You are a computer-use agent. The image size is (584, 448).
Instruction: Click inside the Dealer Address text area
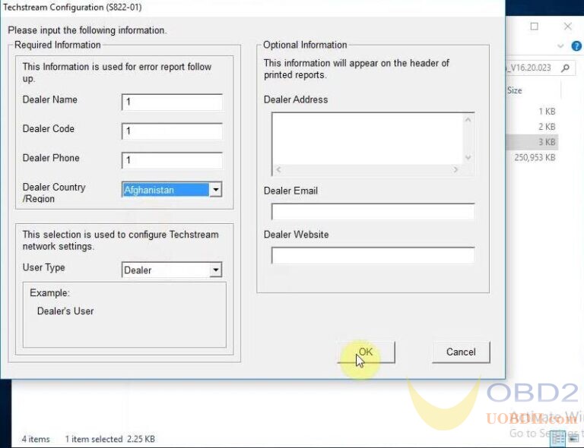[x=367, y=137]
